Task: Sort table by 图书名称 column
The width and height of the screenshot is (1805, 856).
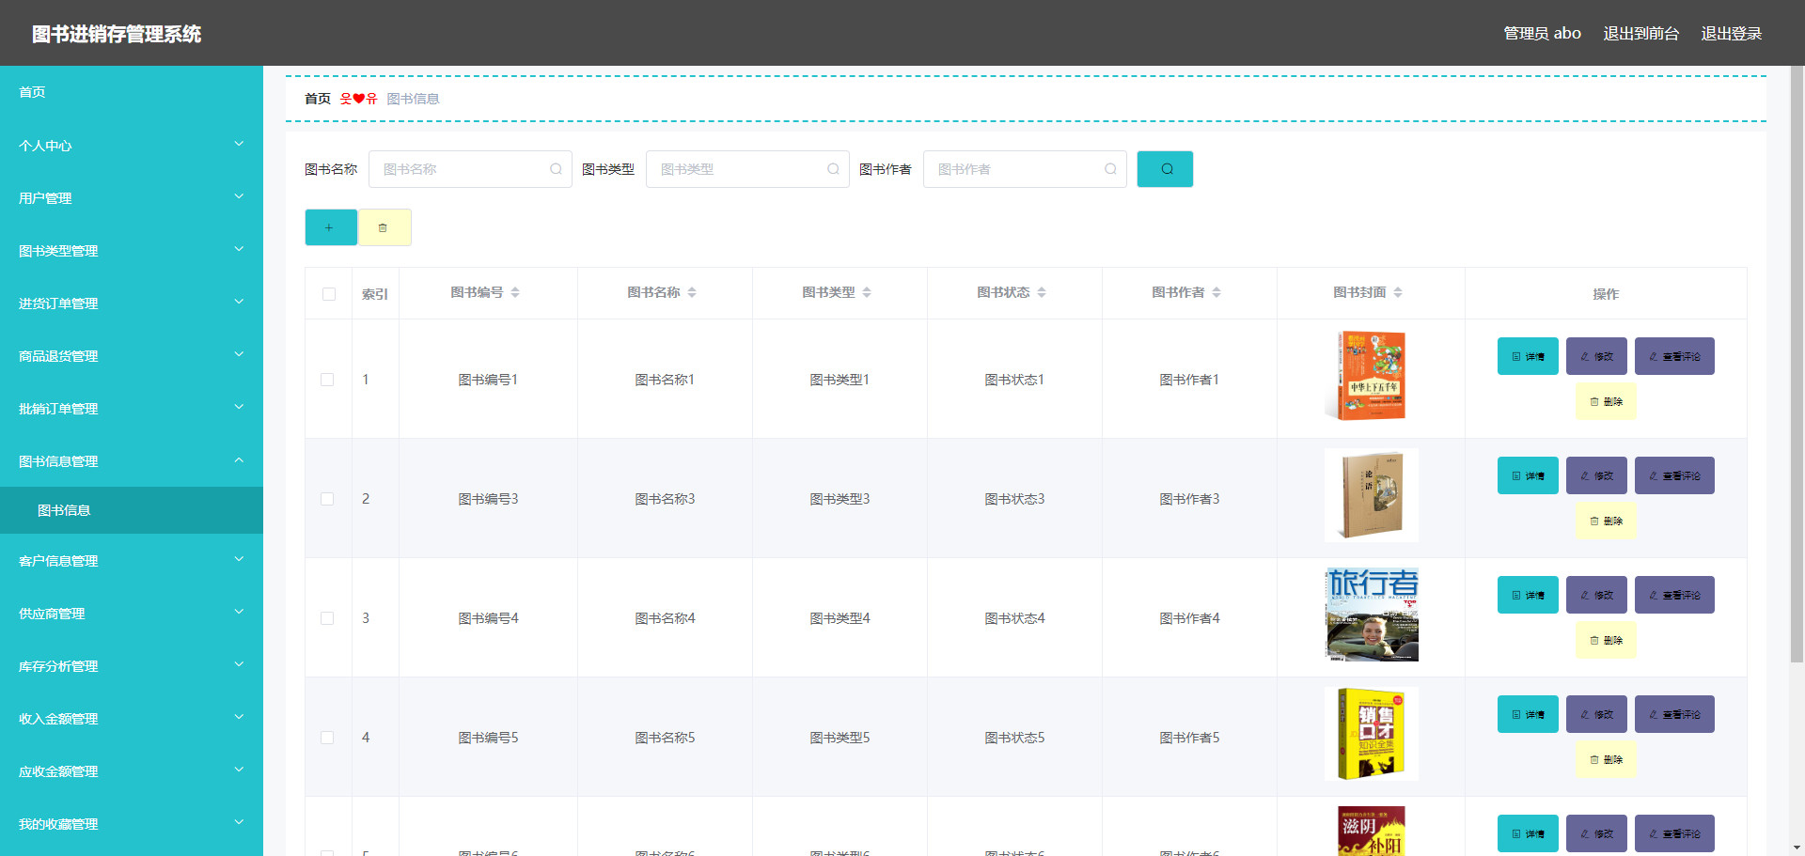Action: pos(692,293)
